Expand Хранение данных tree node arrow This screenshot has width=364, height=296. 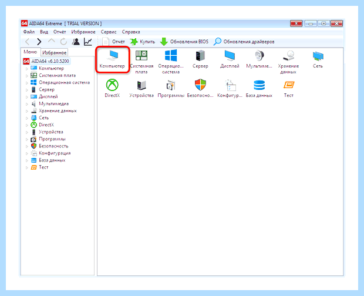pos(27,111)
